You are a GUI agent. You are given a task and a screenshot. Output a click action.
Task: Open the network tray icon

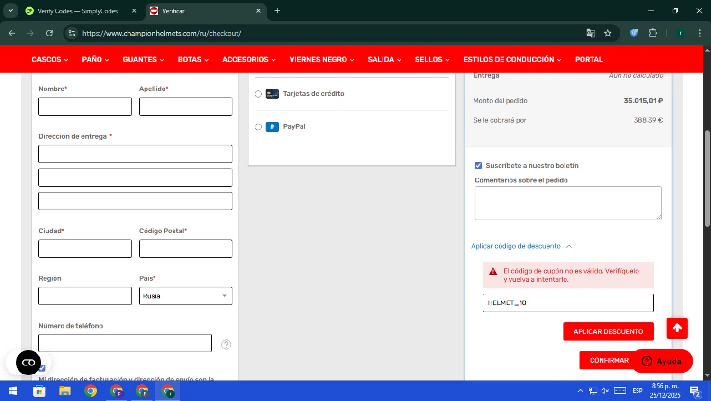[593, 391]
